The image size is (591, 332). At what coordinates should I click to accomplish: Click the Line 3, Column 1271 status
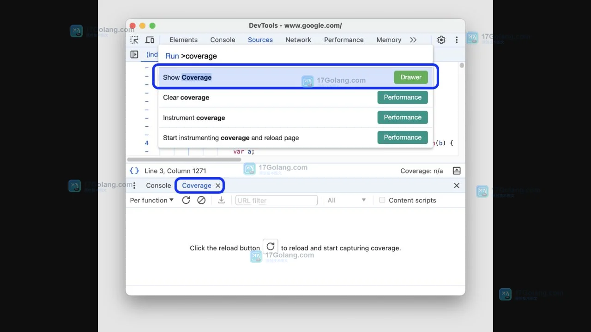[175, 171]
